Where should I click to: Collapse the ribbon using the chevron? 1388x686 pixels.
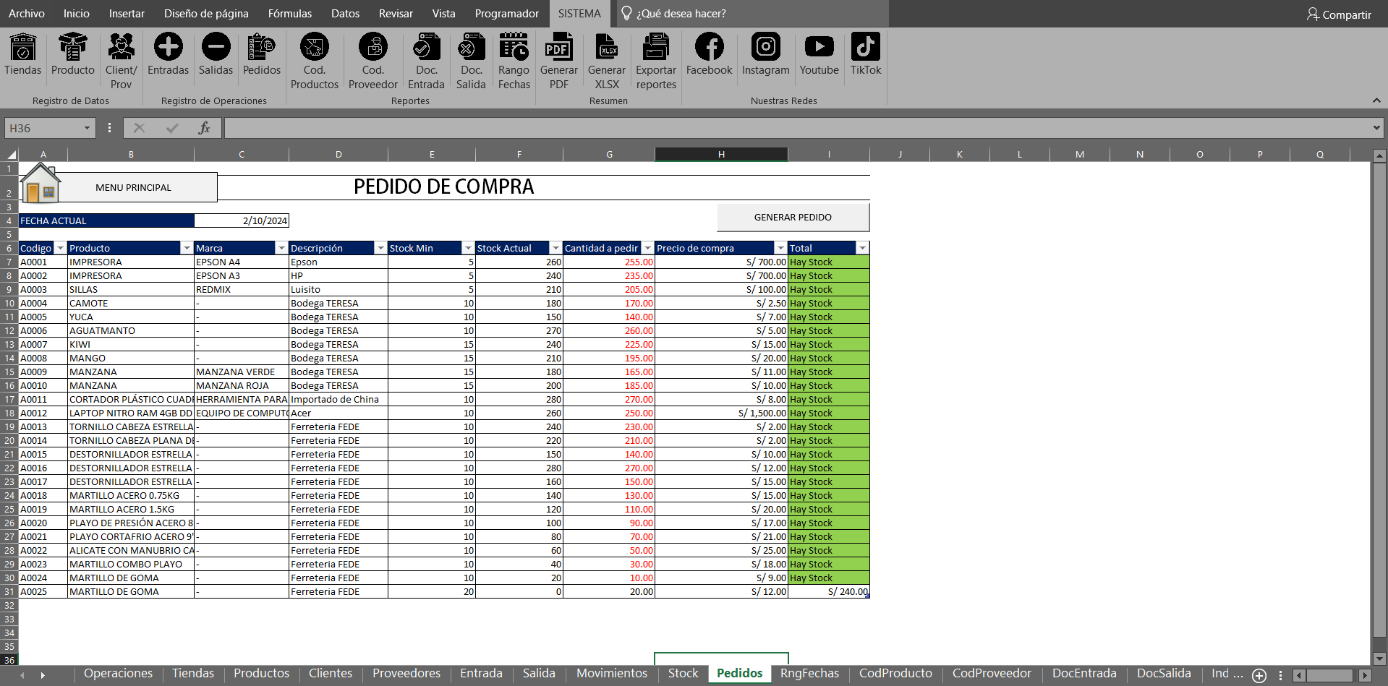pyautogui.click(x=1376, y=100)
